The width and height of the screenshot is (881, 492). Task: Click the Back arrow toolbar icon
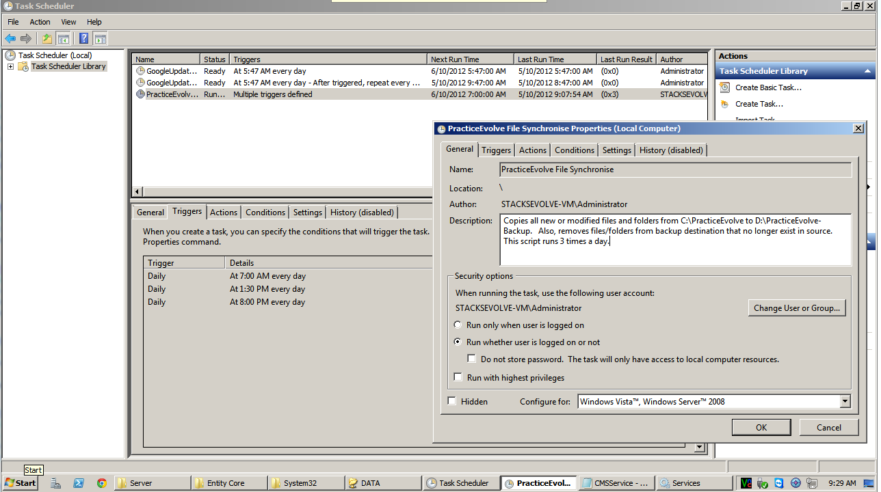10,39
